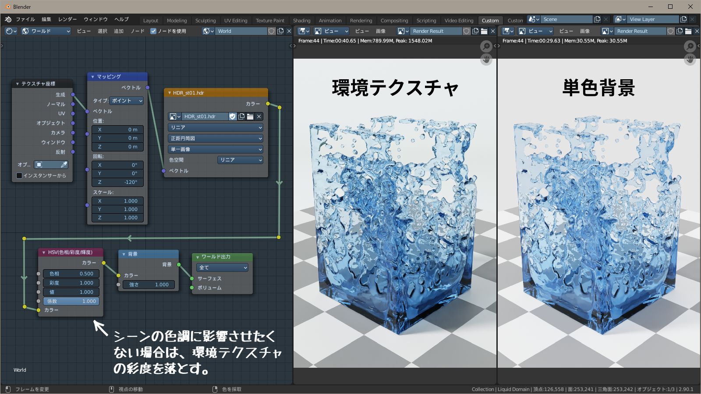Viewport: 701px width, 394px height.
Task: Click 係数 field in HSV node
Action: (71, 301)
